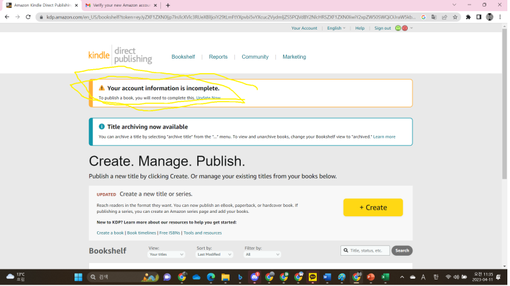510x286 pixels.
Task: Click the share page icon in the address bar
Action: pyautogui.click(x=444, y=17)
